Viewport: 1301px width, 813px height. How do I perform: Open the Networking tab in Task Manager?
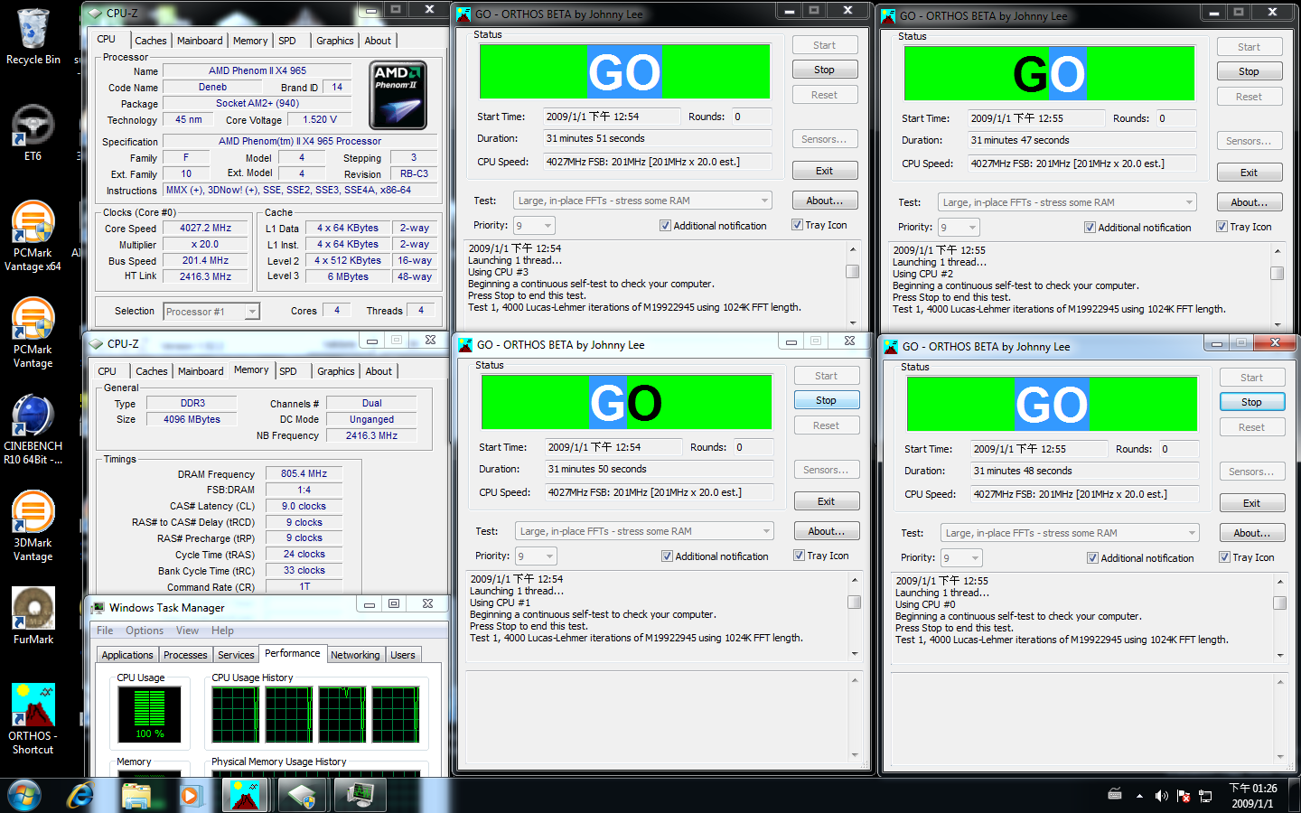click(355, 655)
